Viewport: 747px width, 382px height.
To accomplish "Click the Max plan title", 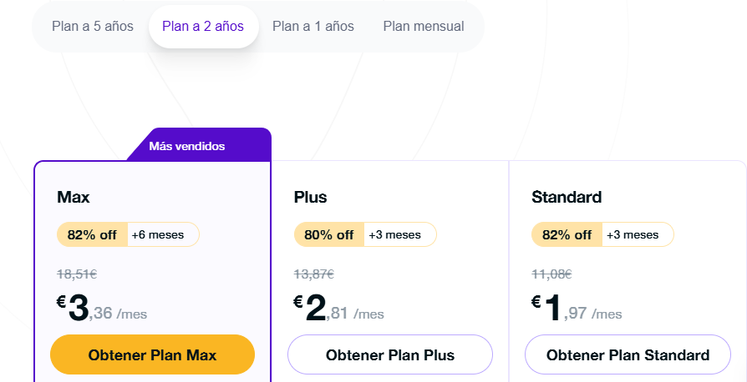I will (74, 197).
